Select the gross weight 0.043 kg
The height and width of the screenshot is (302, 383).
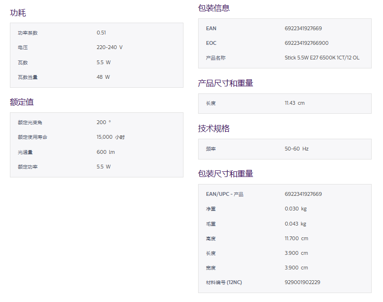coord(295,224)
